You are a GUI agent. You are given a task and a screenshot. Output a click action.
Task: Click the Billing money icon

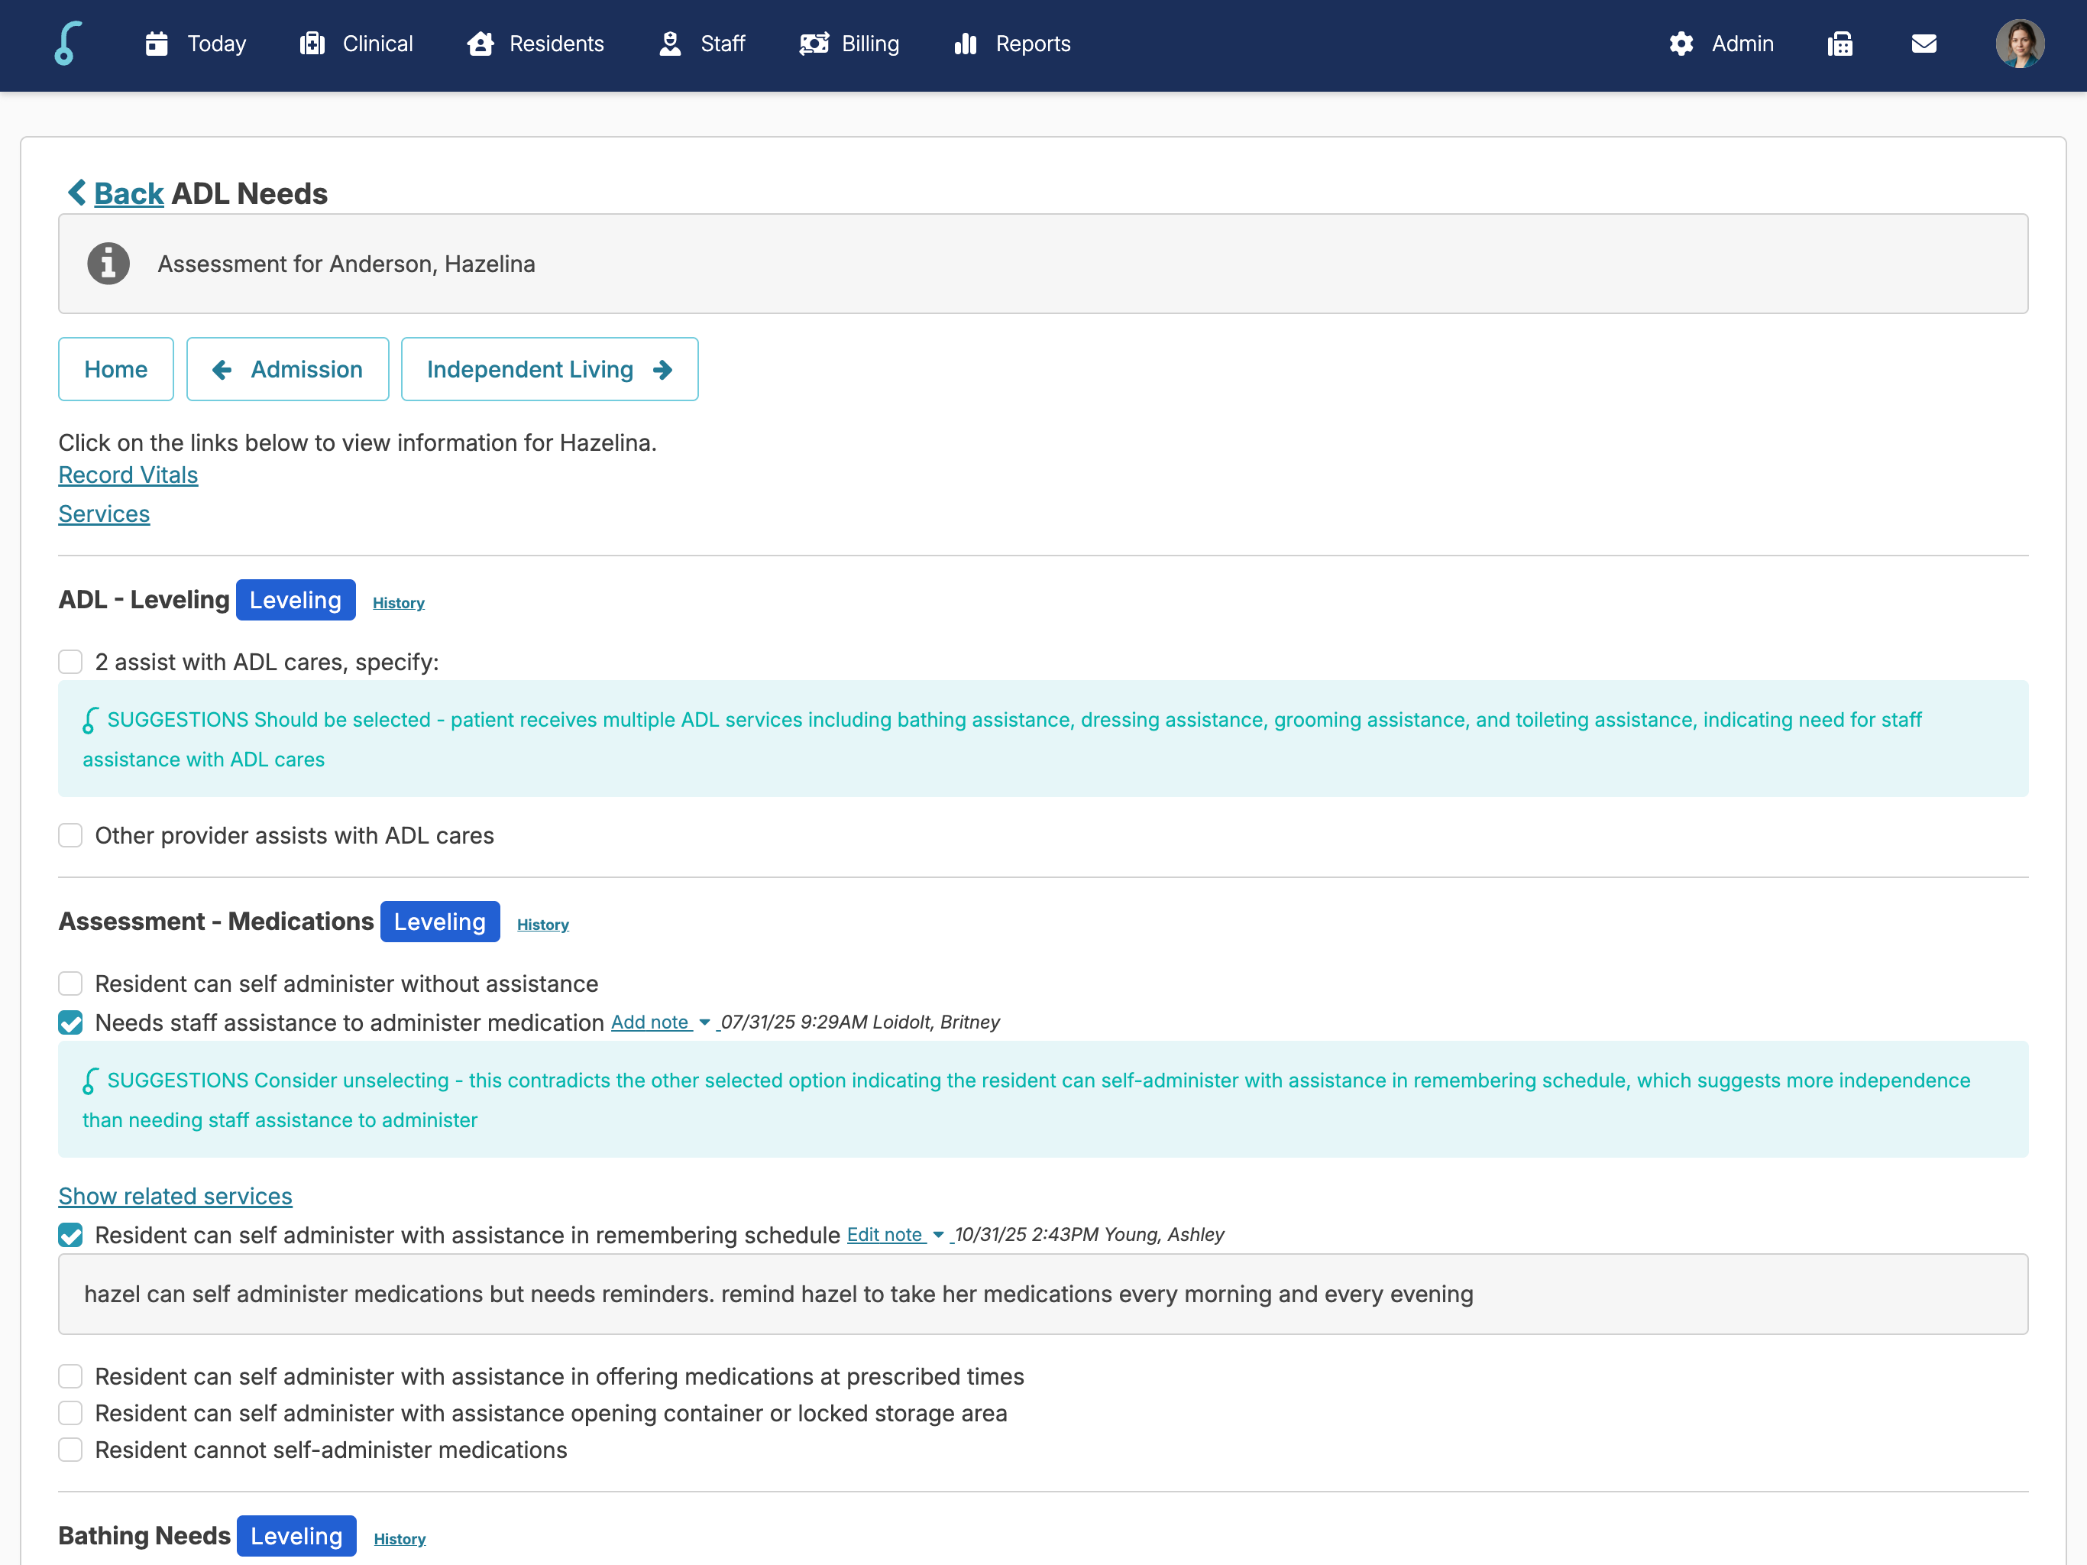(814, 44)
